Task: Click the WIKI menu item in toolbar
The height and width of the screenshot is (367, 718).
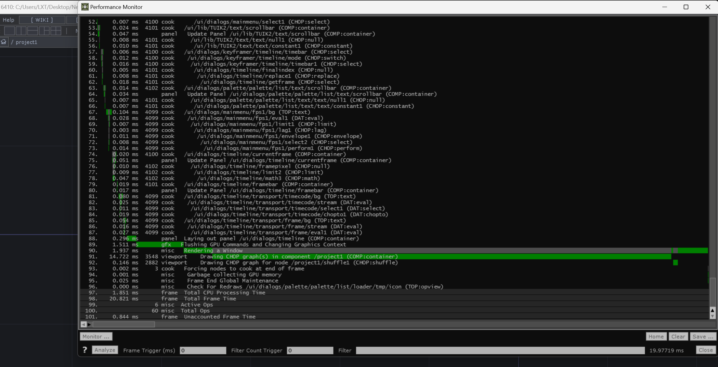Action: point(42,20)
